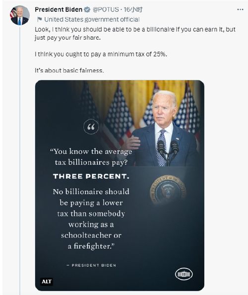Click the '— PRESIDENT BIDEN' attribution text

(91, 265)
